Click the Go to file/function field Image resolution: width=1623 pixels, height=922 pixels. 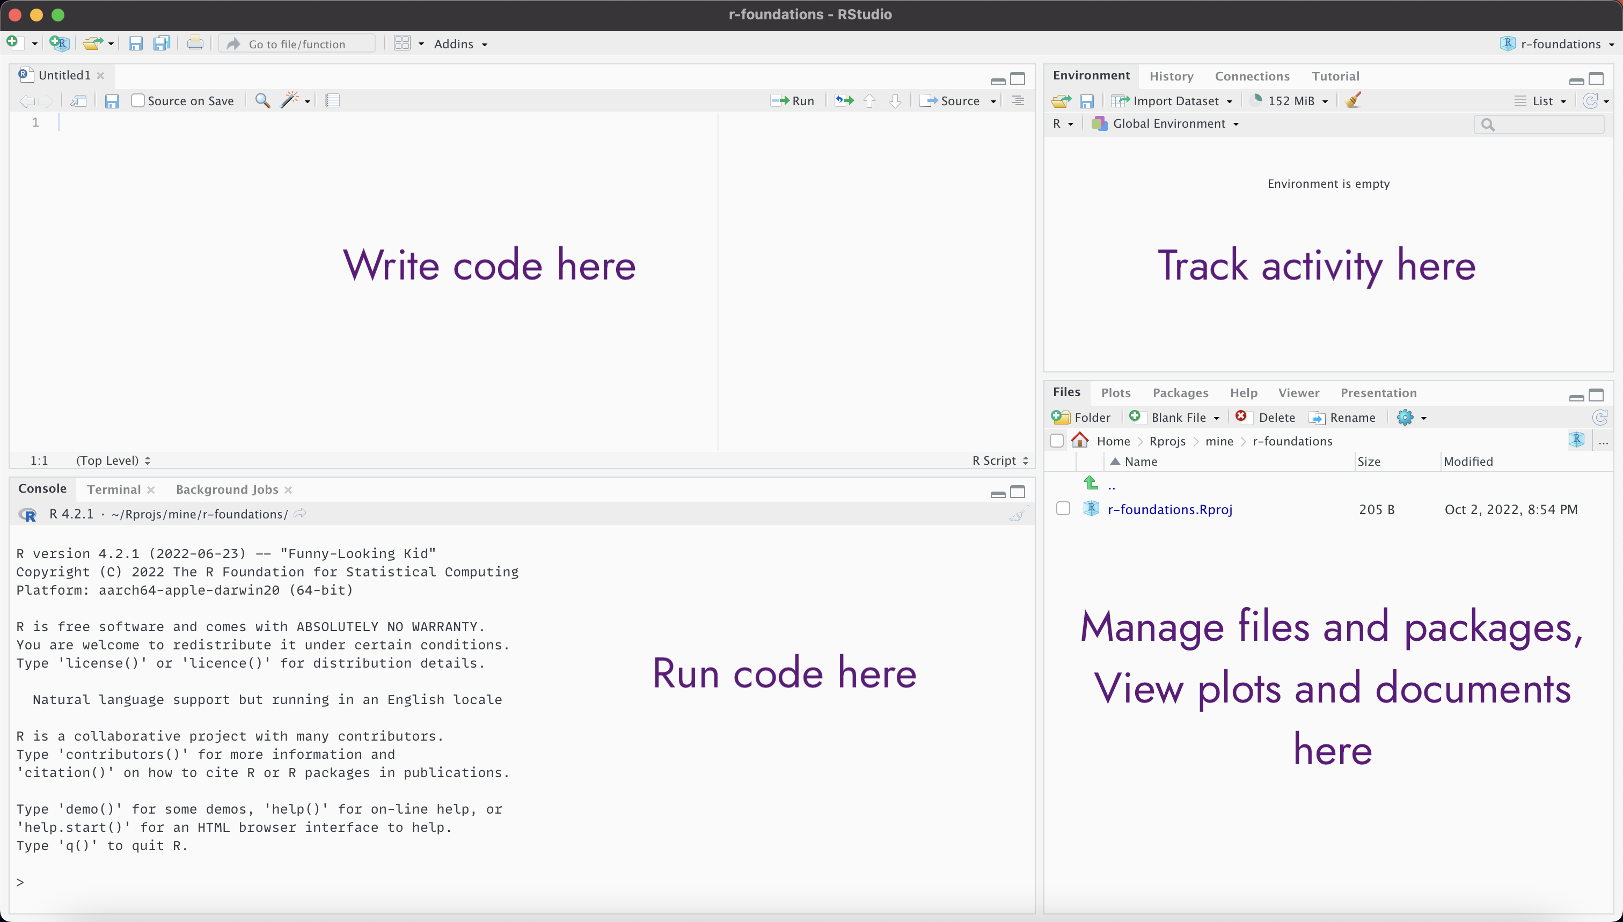pos(298,43)
